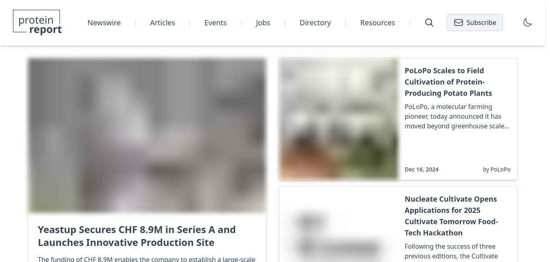Open the Directory menu item
Viewport: 550px width, 262px height.
tap(315, 23)
